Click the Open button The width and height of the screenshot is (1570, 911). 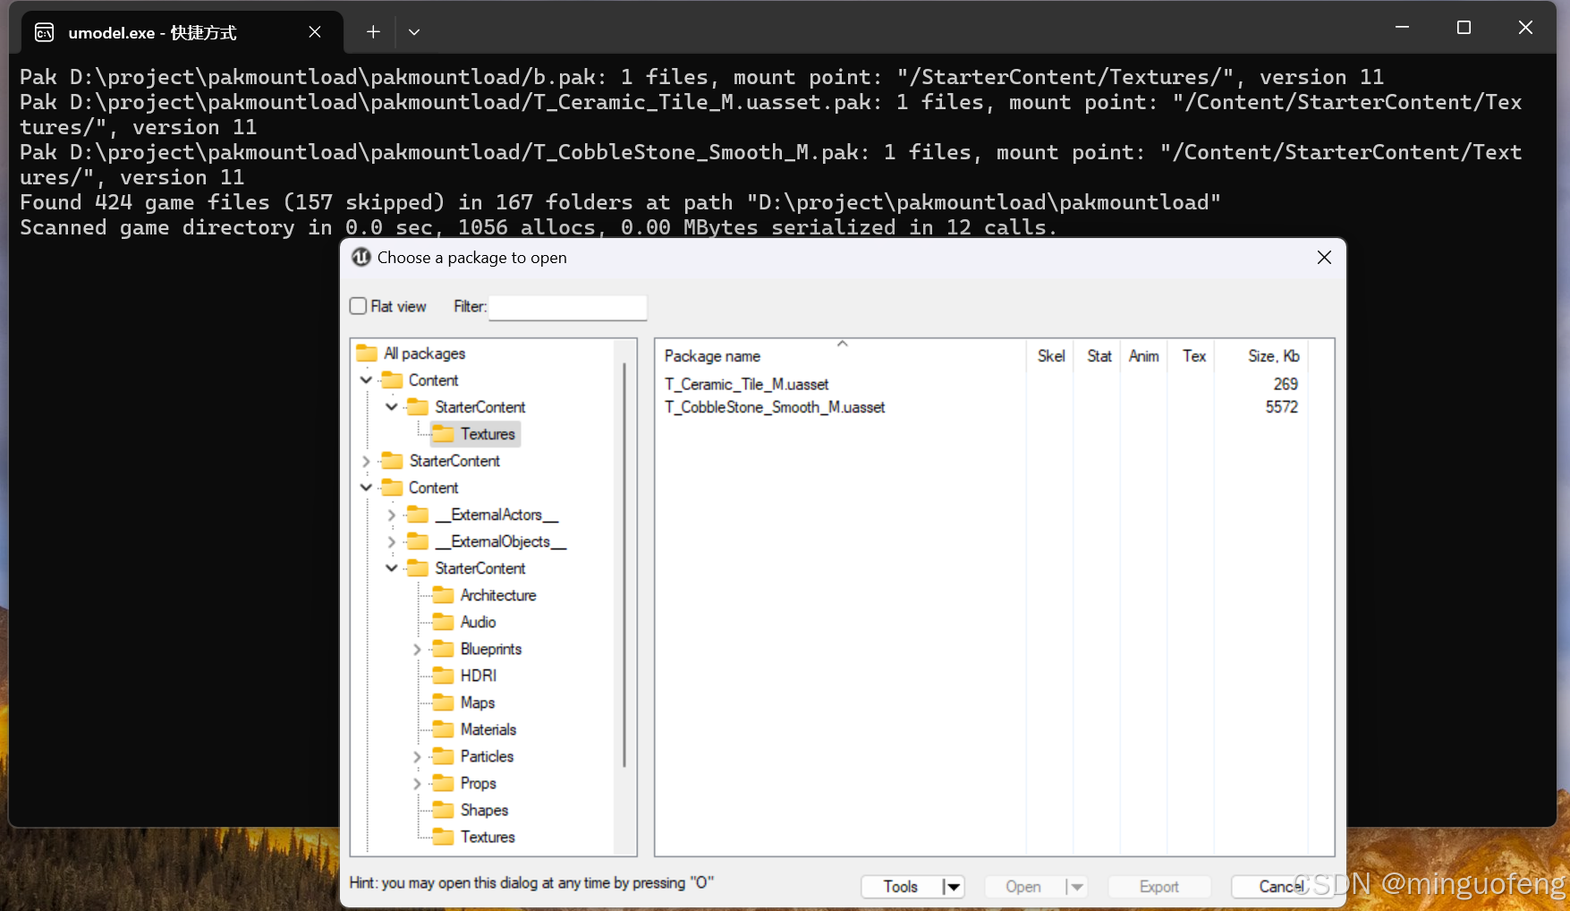1023,887
